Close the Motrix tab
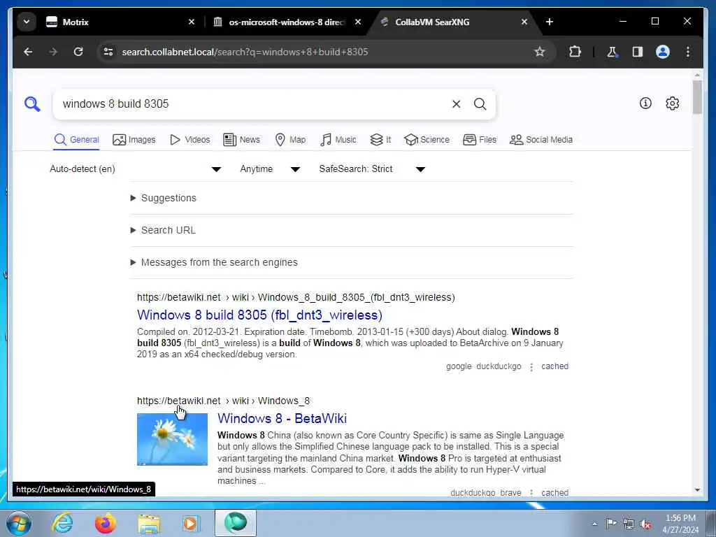The width and height of the screenshot is (716, 537). point(192,22)
